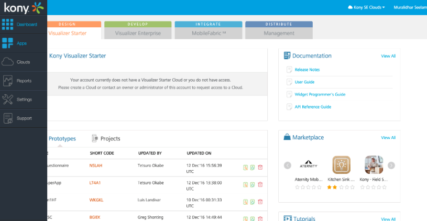427x221 pixels.
Task: Click the Clouds cloud icon
Action: [7, 62]
